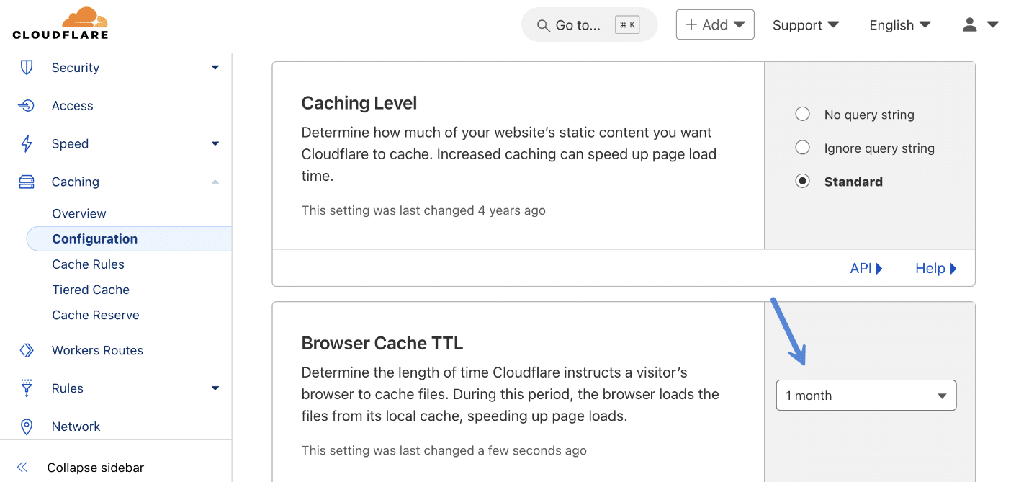Click the Caching database icon
Screen dimensions: 1011x482
click(26, 182)
